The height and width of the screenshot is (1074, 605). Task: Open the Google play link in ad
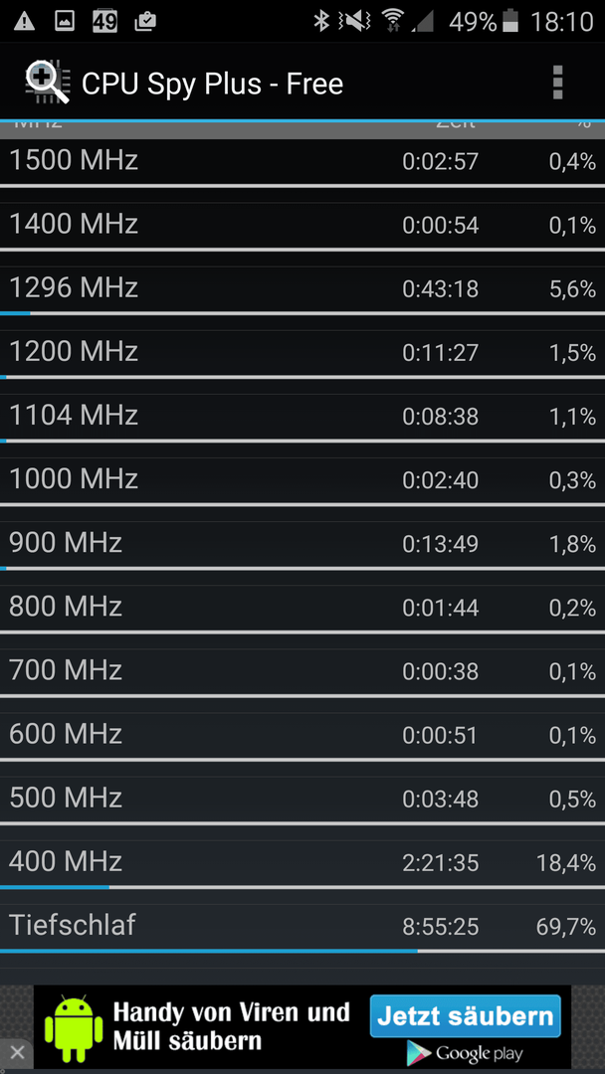464,1052
